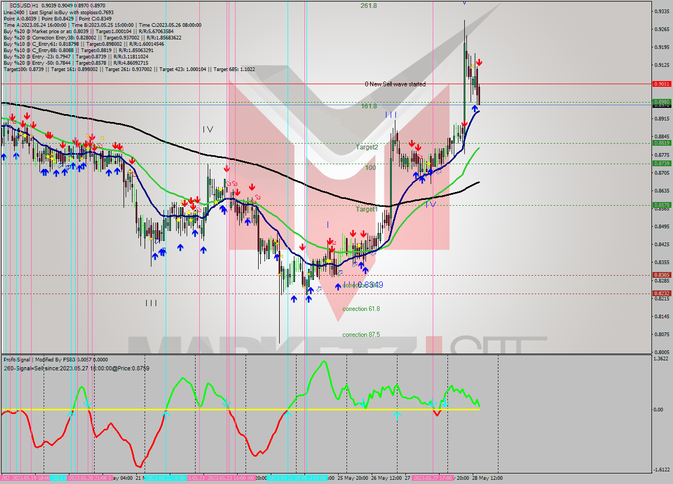Image resolution: width=673 pixels, height=484 pixels.
Task: Click the blue buy arrow under latest candle
Action: [475, 108]
